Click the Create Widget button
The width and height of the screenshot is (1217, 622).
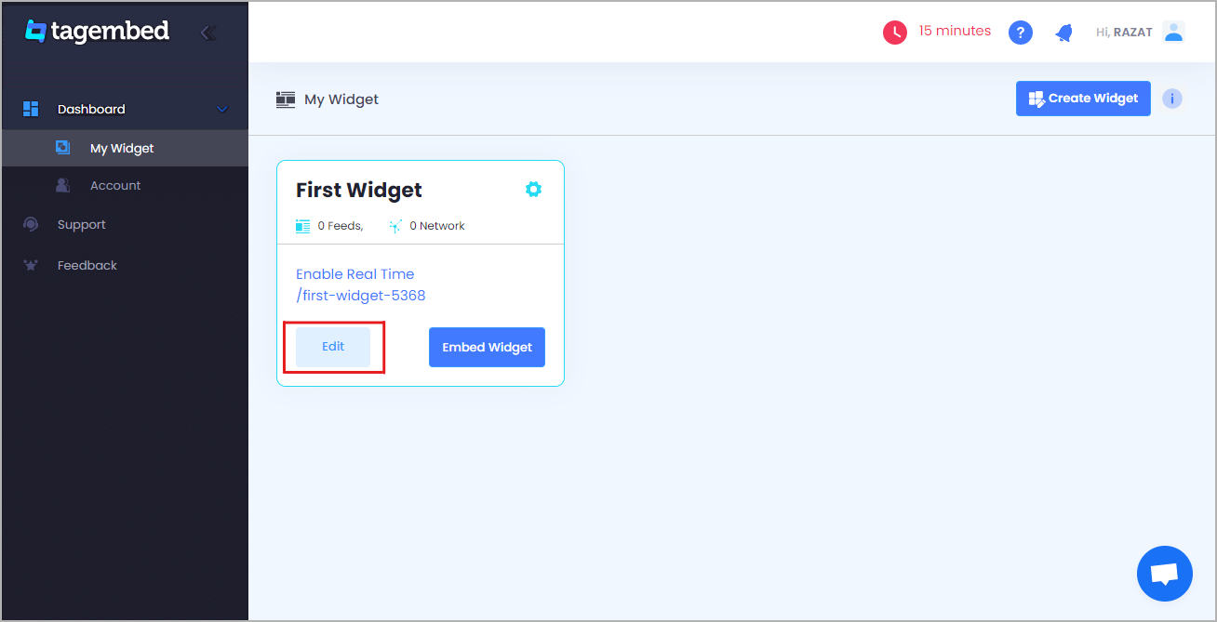[1082, 98]
